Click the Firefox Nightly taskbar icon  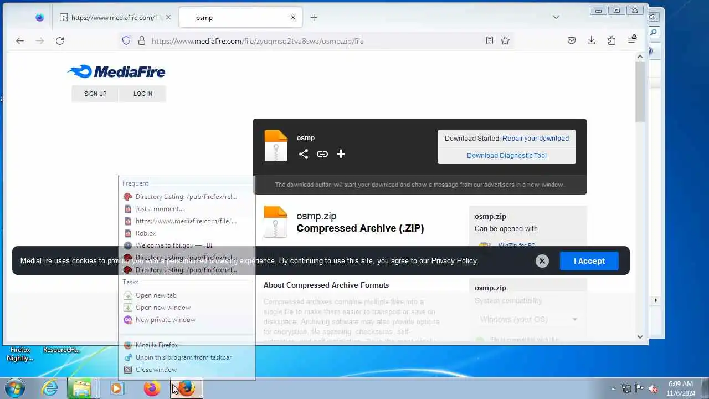186,388
